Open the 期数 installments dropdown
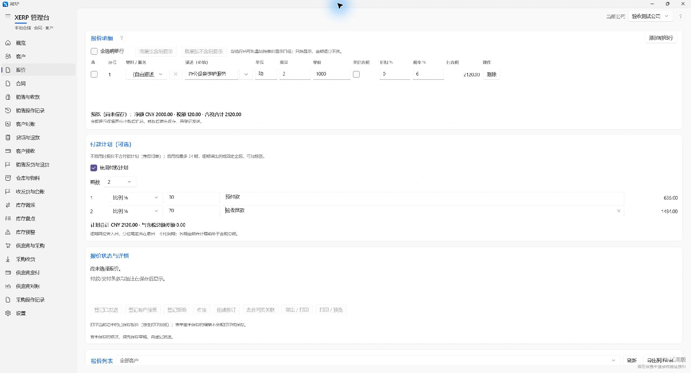The image size is (691, 373). (x=120, y=182)
